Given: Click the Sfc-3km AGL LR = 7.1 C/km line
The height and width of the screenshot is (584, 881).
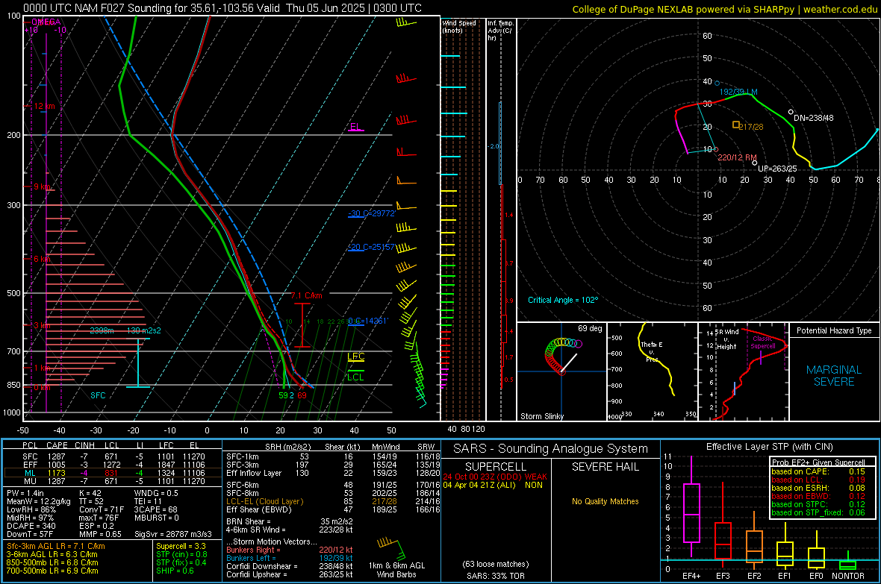Looking at the screenshot, I should pos(56,547).
